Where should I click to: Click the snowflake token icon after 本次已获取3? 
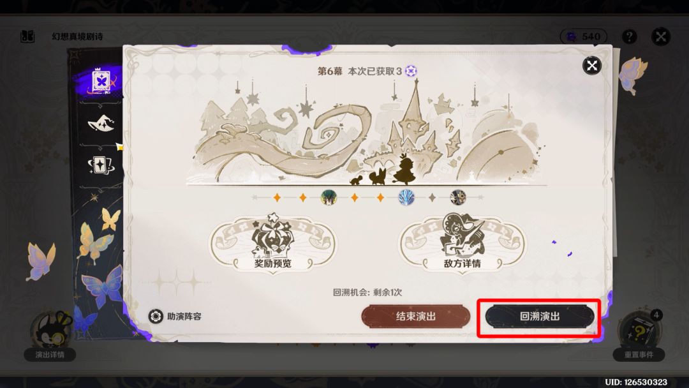click(411, 71)
